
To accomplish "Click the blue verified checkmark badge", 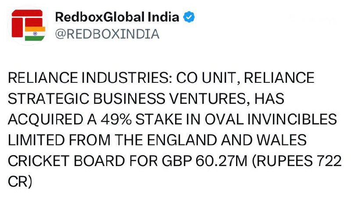I will click(x=189, y=17).
